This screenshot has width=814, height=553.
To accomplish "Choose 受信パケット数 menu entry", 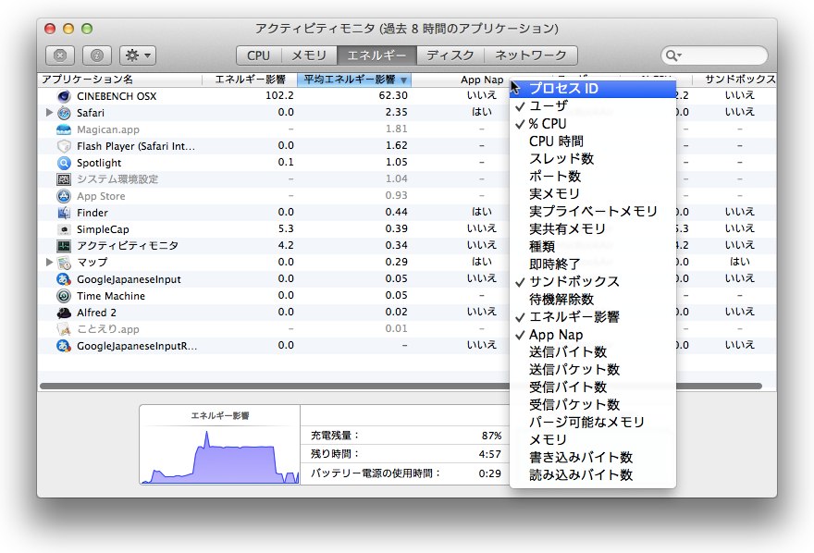I will 593,405.
